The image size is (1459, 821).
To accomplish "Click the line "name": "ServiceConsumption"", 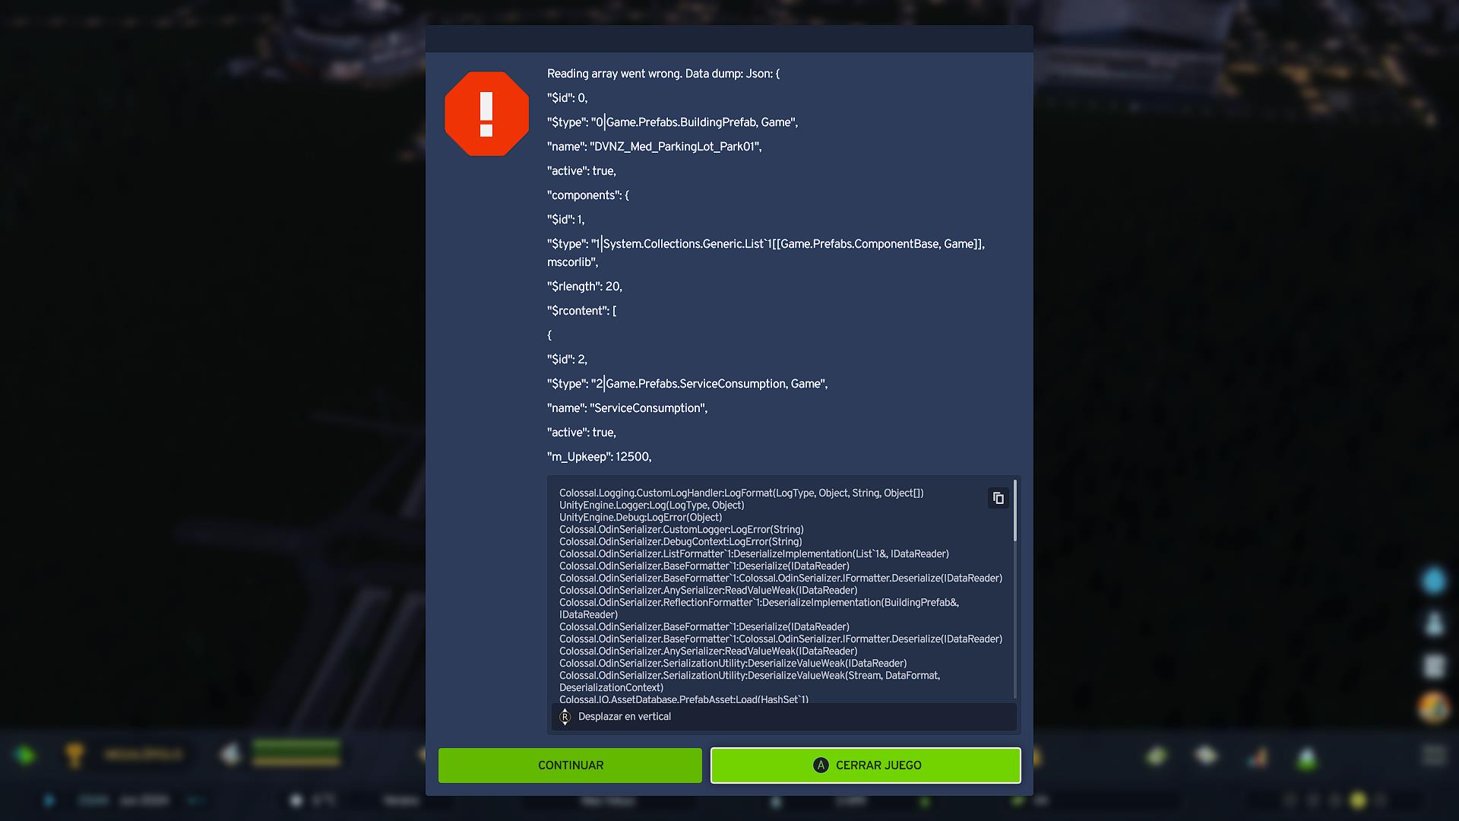I will click(627, 408).
